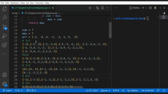
Task: Click on line 16 arr assignment
Action: point(50,37)
